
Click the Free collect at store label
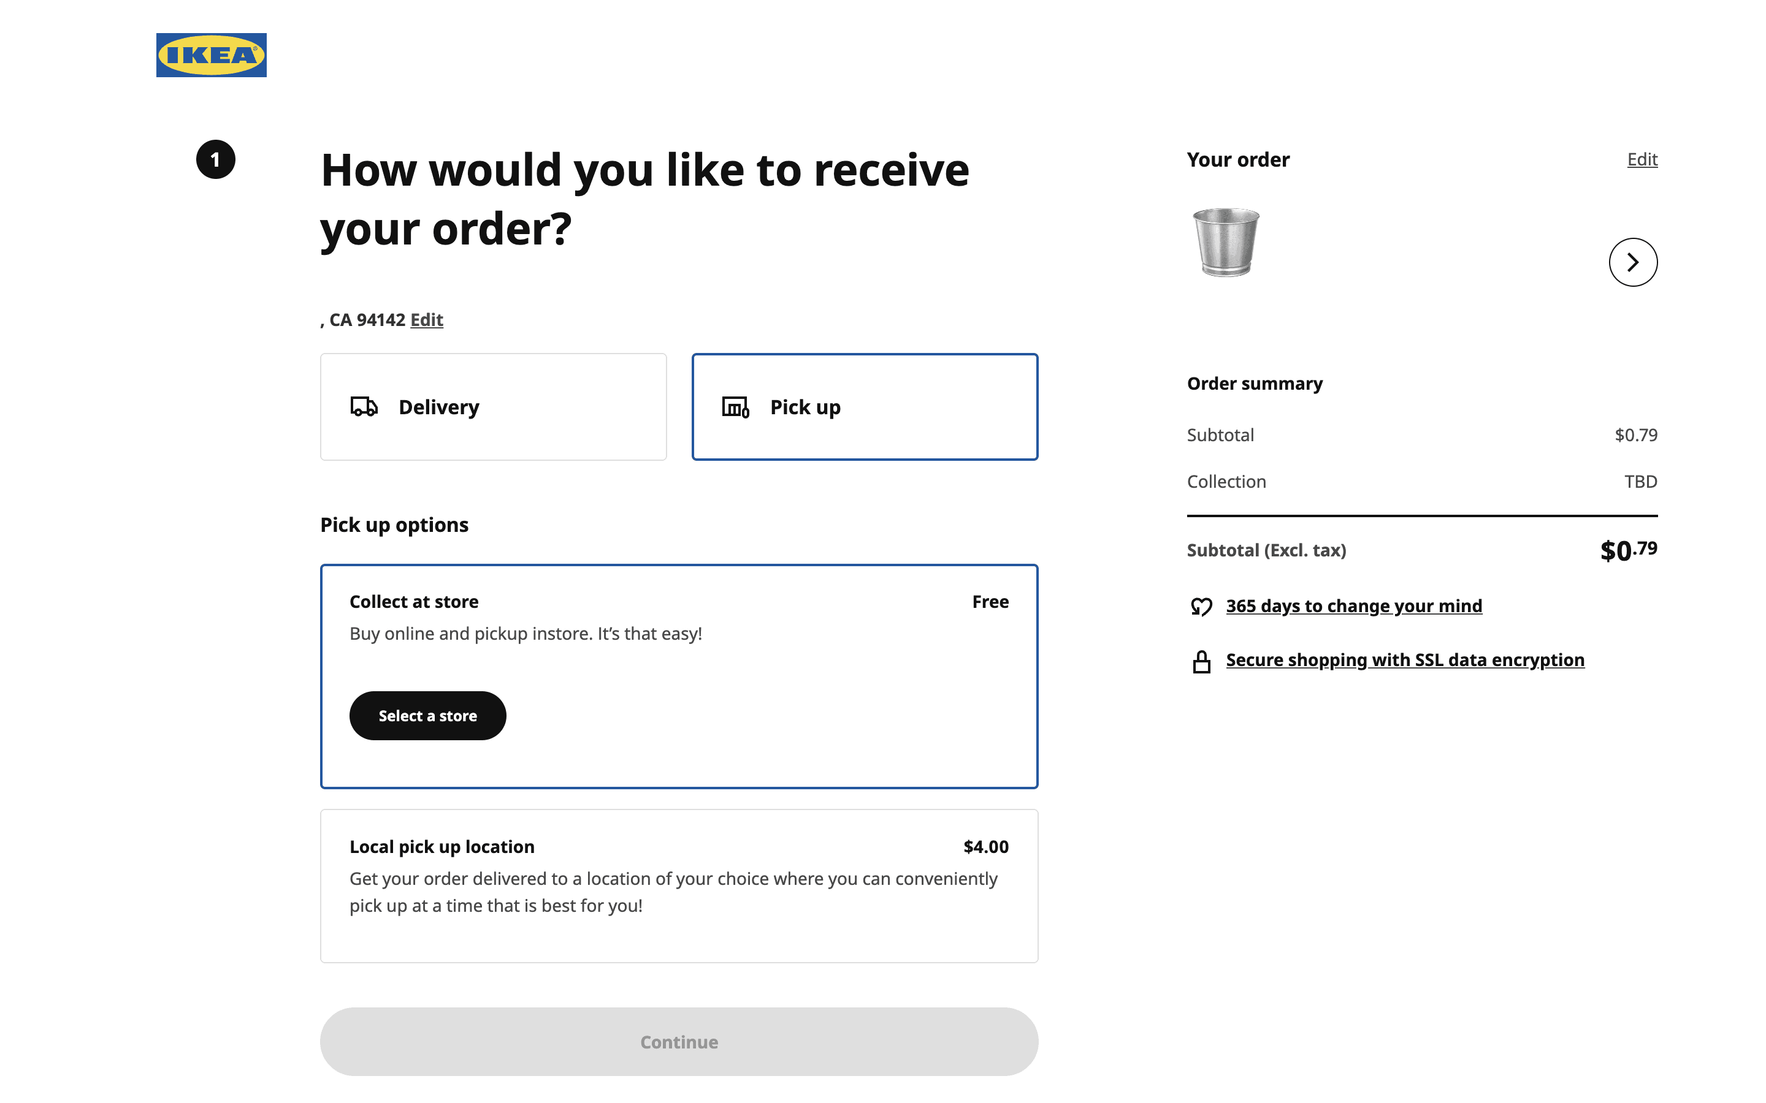tap(990, 601)
